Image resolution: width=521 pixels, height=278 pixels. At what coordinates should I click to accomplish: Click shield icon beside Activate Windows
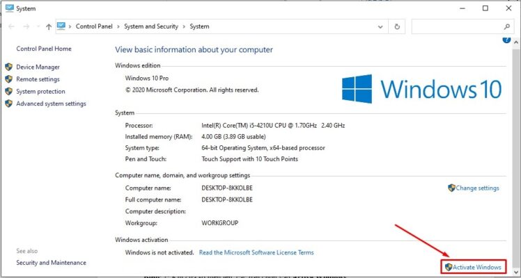tap(449, 267)
